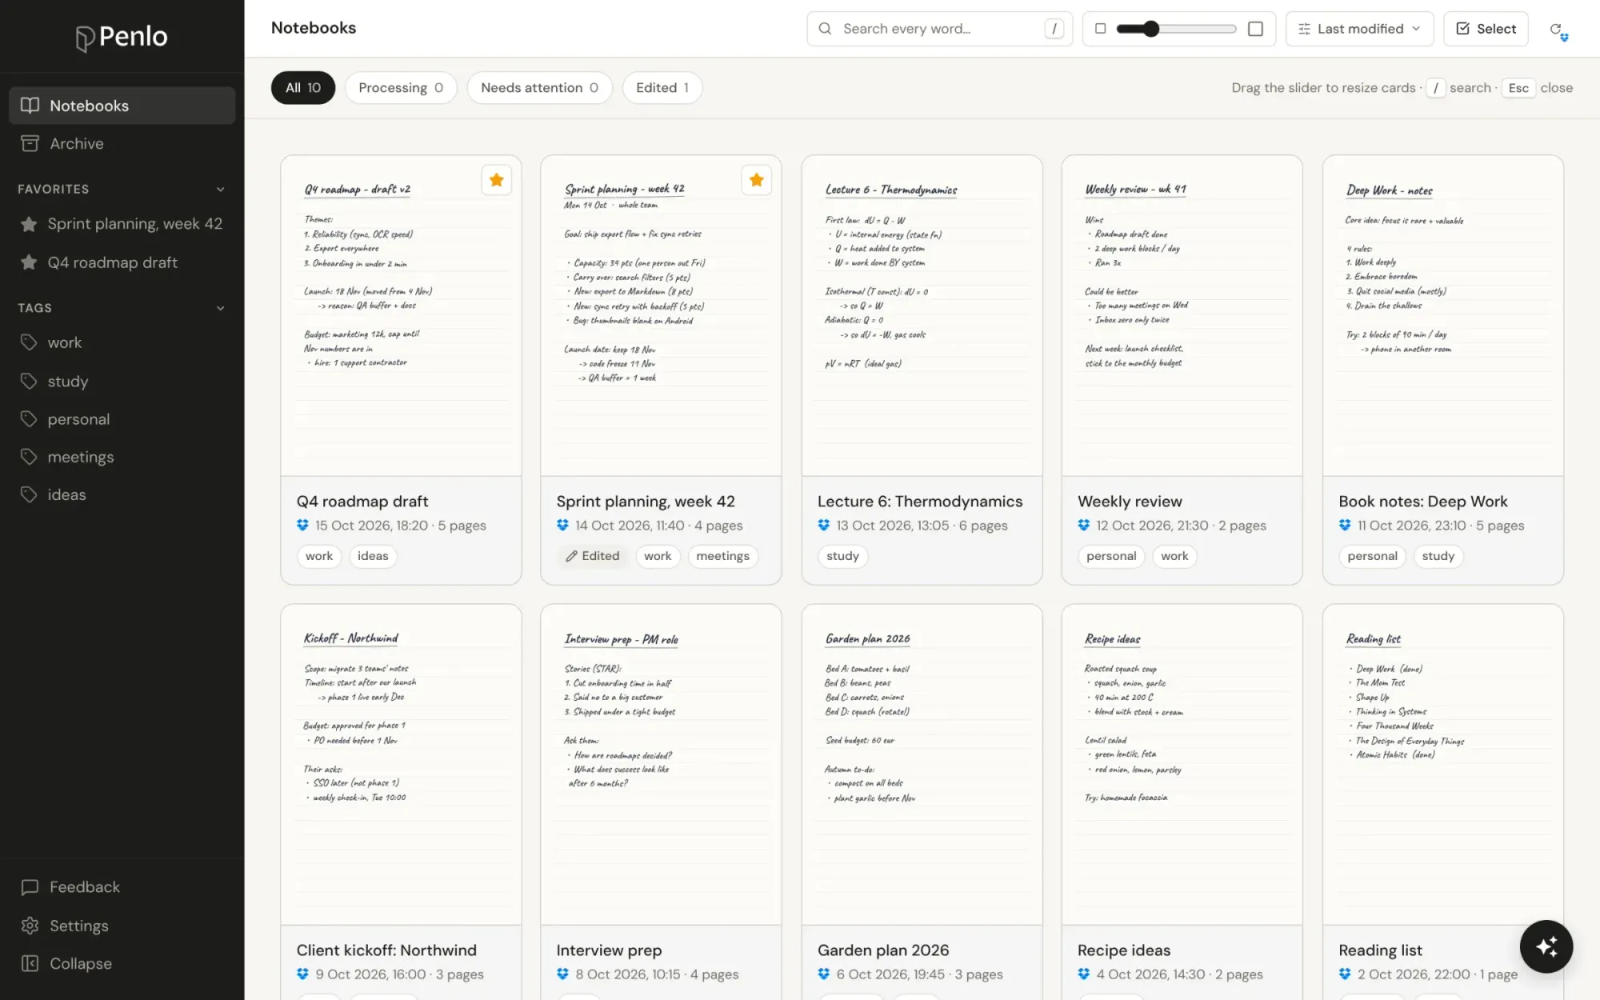
Task: Unstar the Q4 roadmap draft card
Action: [x=496, y=180]
